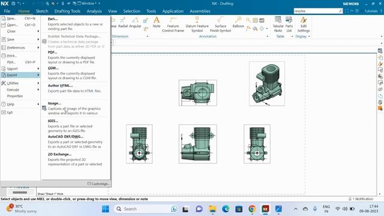This screenshot has height=216, width=384.
Task: Click the Image export icon in submenu
Action: coord(44,108)
